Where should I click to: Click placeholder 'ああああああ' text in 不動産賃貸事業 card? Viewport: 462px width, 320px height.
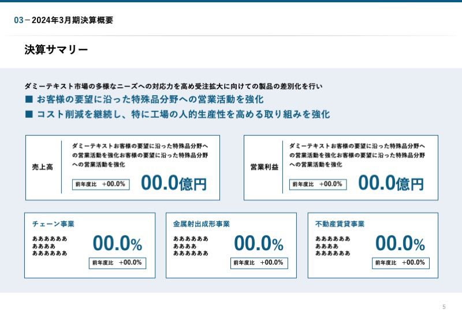[x=333, y=245]
